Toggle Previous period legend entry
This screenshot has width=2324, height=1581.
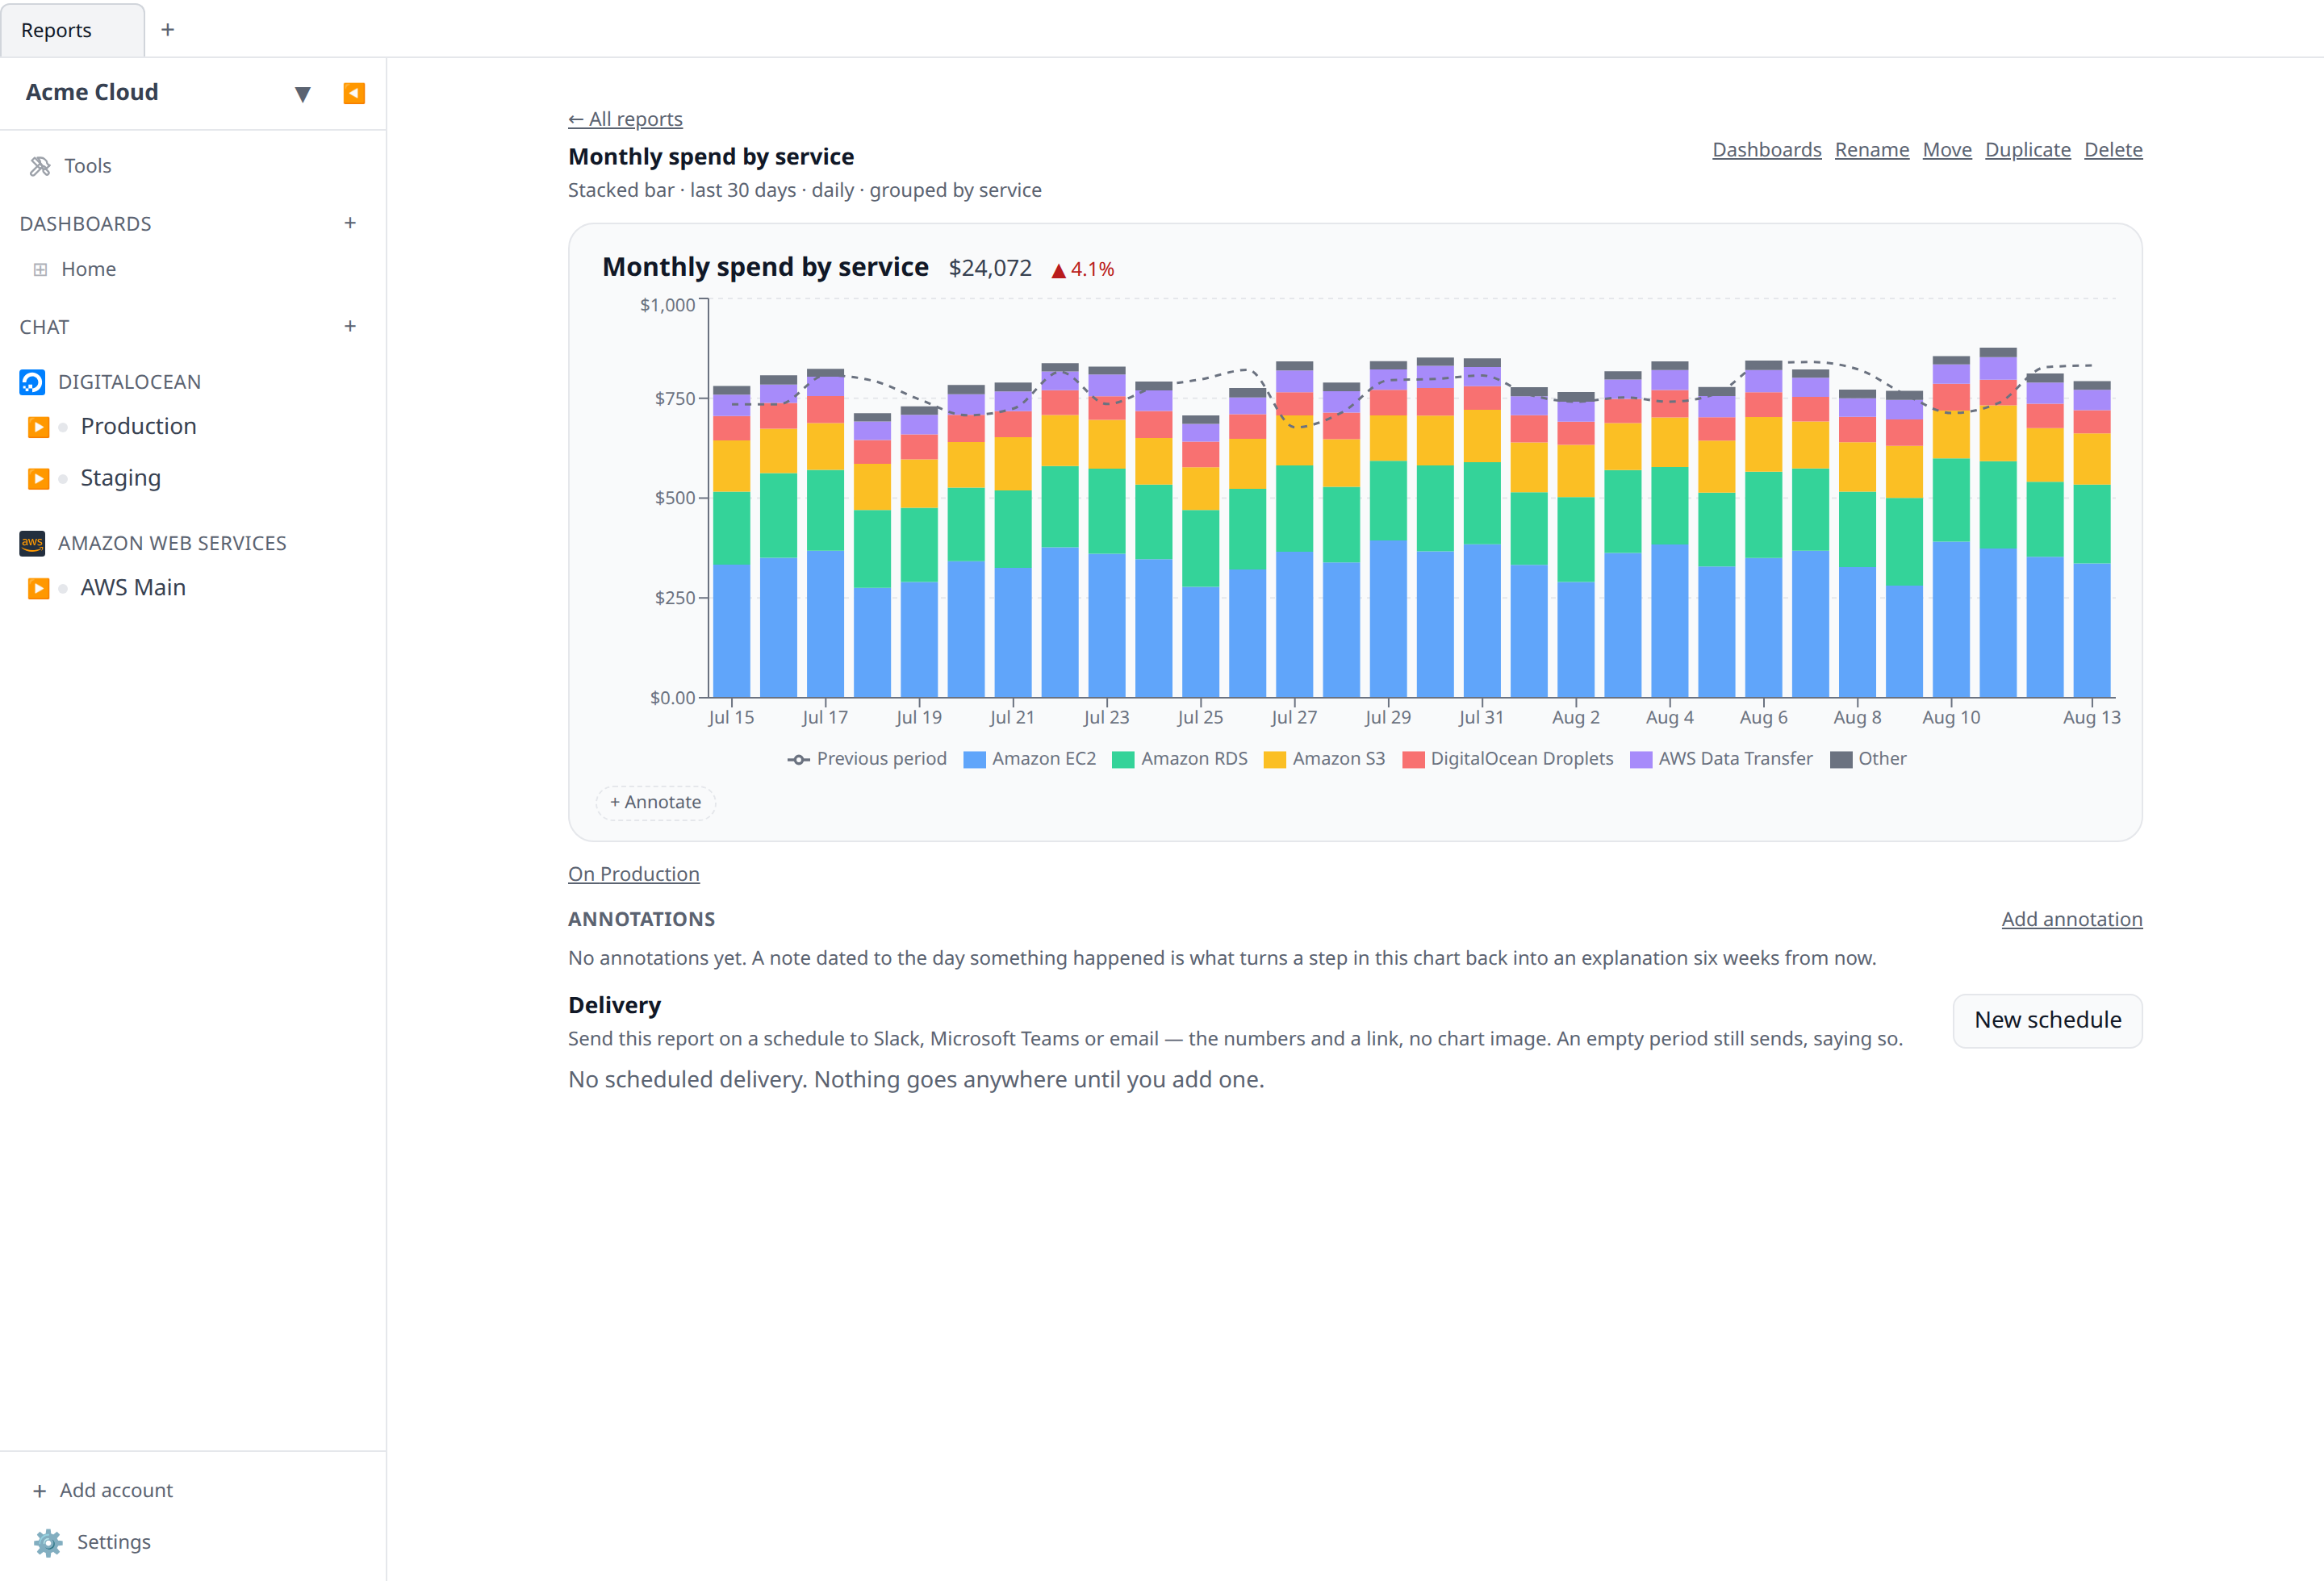(866, 758)
